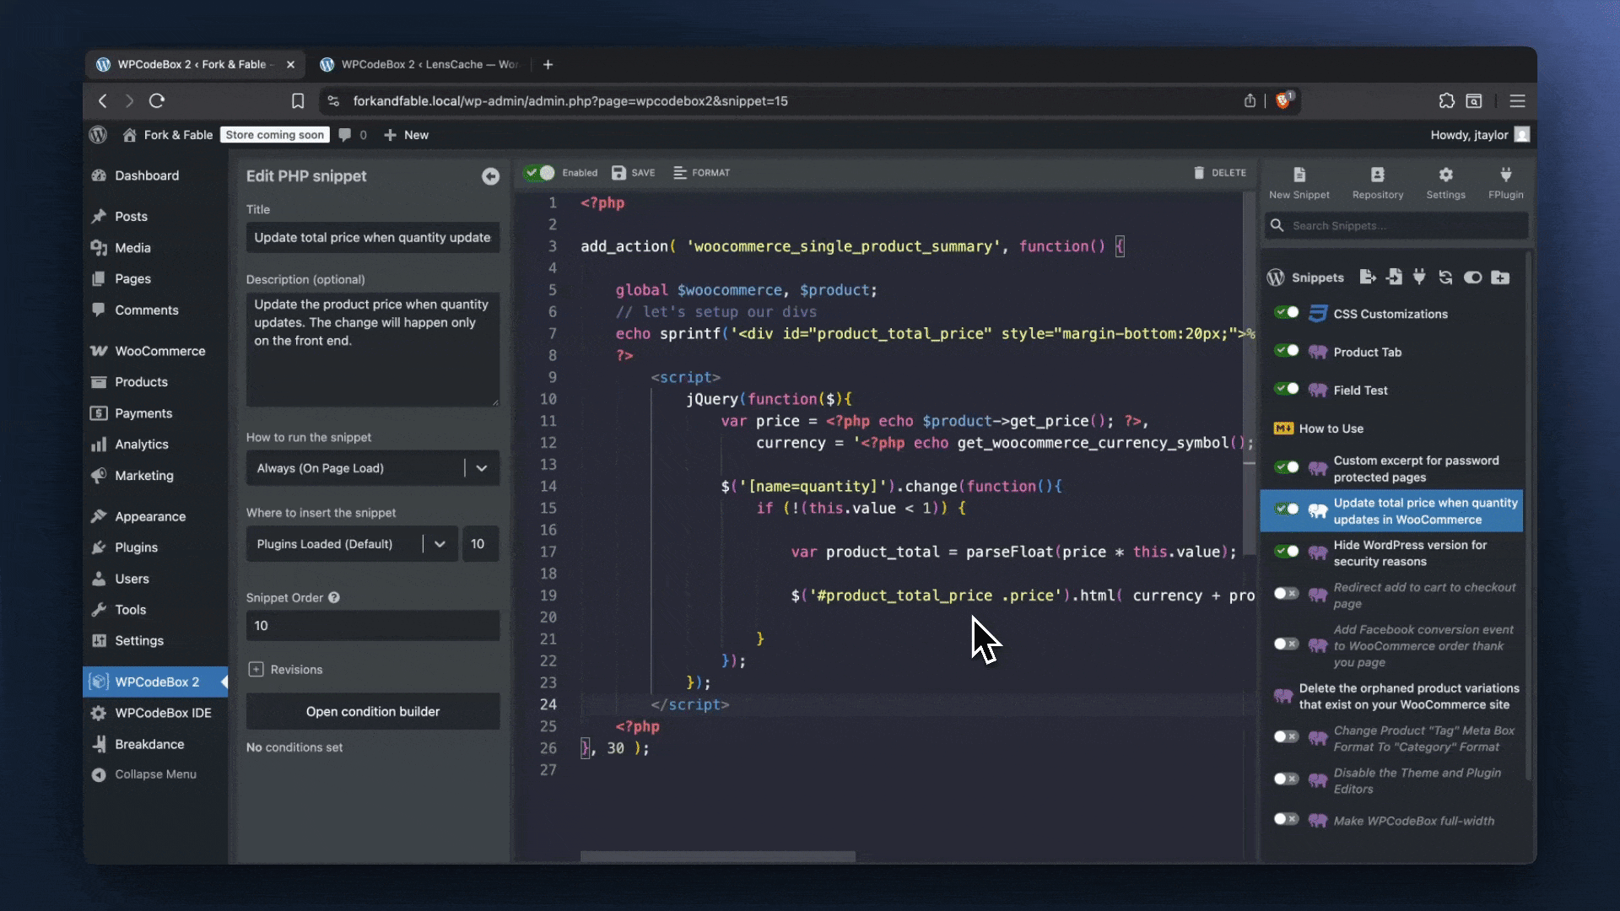
Task: Click the Save floppy icon
Action: 618,173
